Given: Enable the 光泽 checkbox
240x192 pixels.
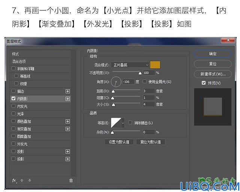Looking at the screenshot, I should click(x=13, y=114).
